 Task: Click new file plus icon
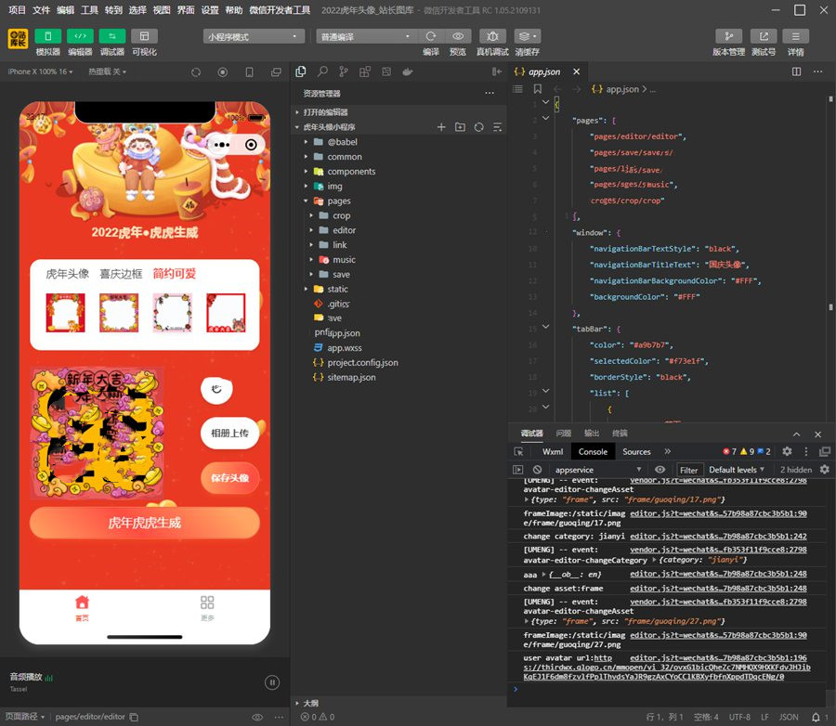click(441, 127)
